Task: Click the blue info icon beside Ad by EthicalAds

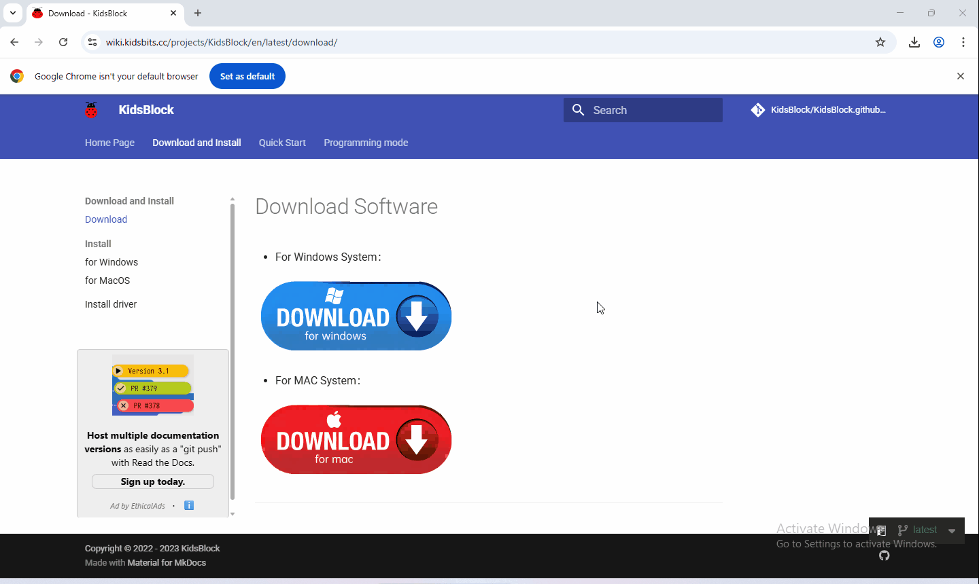Action: 189,505
